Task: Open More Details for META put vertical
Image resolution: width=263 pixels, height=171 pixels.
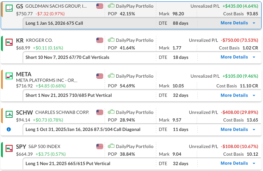Action: [238, 95]
